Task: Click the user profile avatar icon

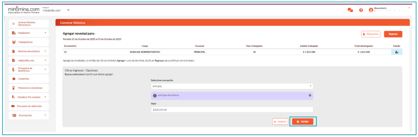Action: 371,10
